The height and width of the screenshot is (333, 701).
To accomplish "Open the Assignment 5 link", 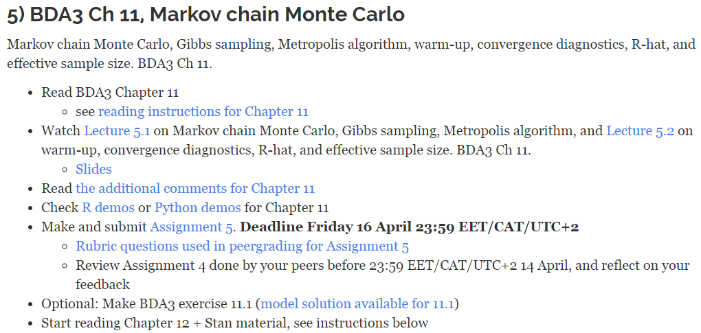I will pyautogui.click(x=193, y=227).
